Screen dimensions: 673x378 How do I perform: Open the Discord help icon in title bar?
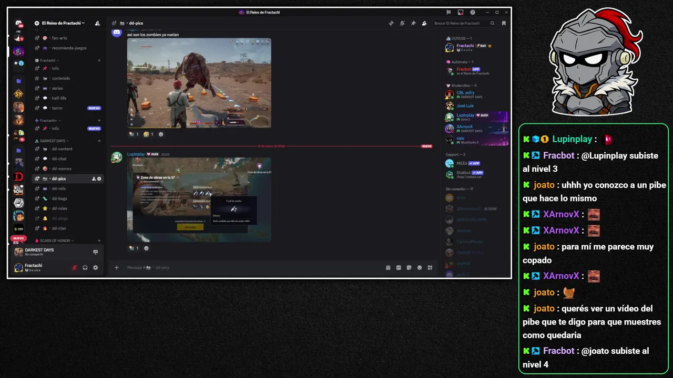coord(473,12)
